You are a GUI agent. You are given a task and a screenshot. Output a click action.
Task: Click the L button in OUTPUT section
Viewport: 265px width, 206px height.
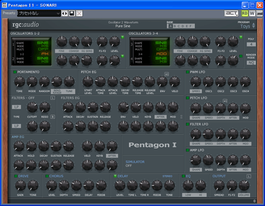pos(249,176)
